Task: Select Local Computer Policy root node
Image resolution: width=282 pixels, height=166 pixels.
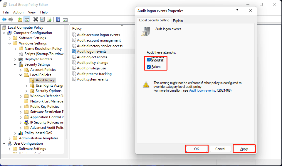Action: (25, 28)
